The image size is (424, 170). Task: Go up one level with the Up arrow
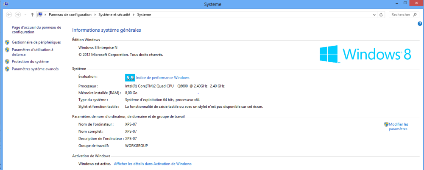[32, 15]
